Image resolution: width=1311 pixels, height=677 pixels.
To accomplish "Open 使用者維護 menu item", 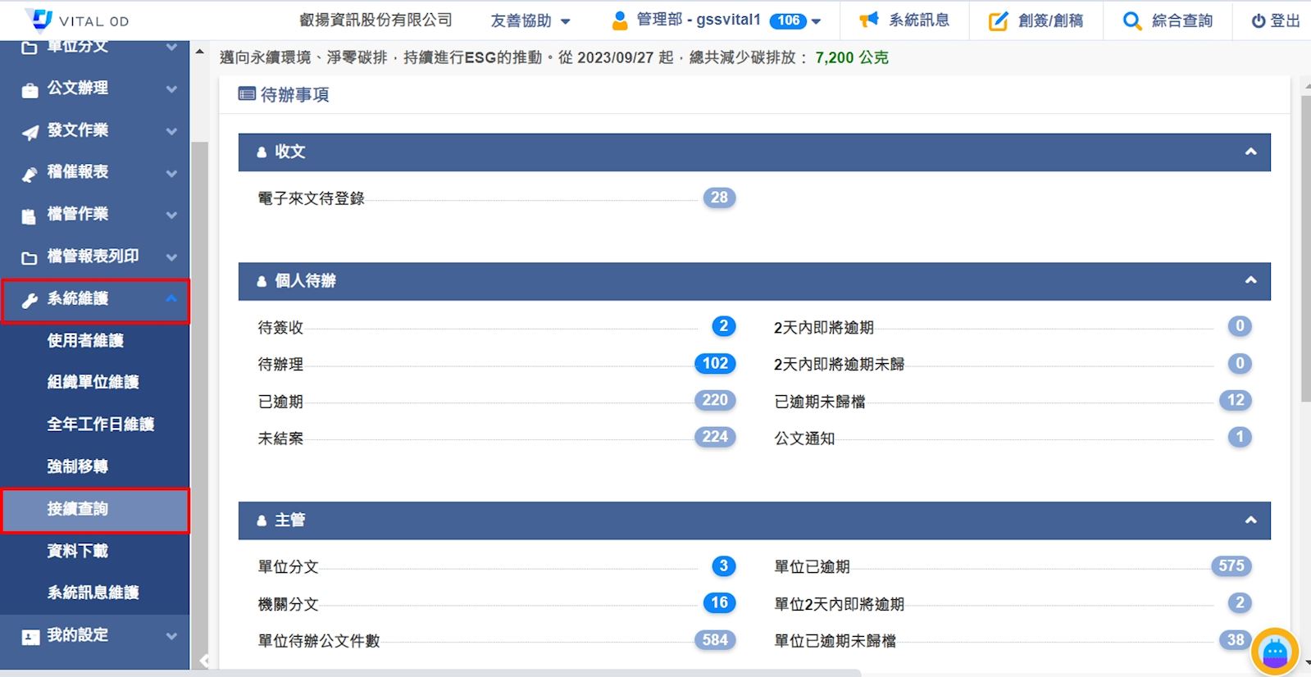I will pyautogui.click(x=85, y=340).
